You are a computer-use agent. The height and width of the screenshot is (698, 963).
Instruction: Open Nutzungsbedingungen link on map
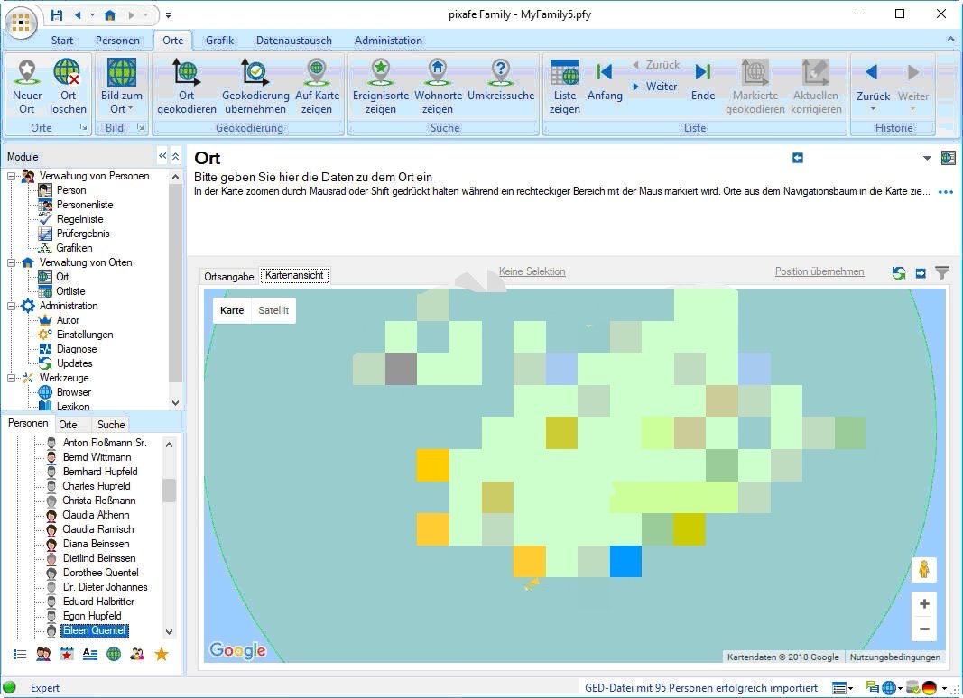coord(894,657)
